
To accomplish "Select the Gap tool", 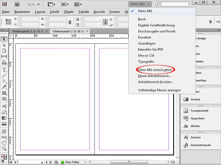I will pos(4,56).
